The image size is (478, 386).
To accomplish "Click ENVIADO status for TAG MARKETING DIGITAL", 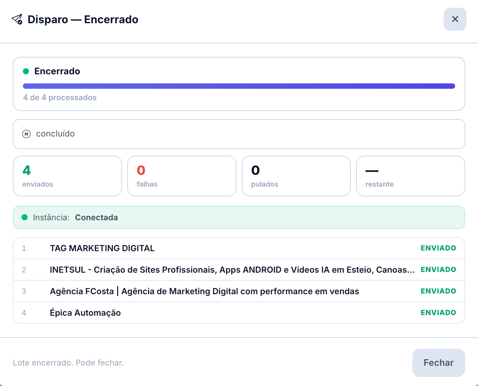I will pyautogui.click(x=438, y=248).
